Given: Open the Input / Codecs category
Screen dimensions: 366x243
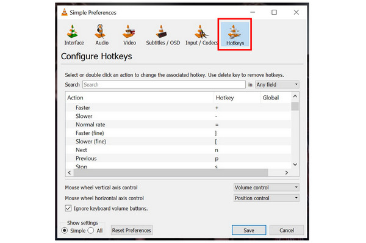Looking at the screenshot, I should coord(201,35).
